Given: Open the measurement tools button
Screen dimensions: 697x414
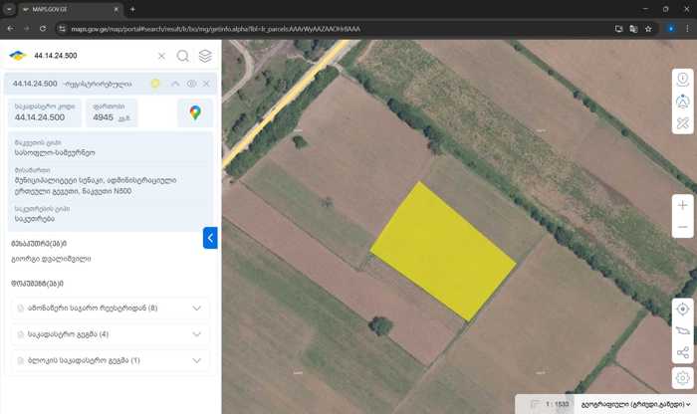Looking at the screenshot, I should point(682,124).
